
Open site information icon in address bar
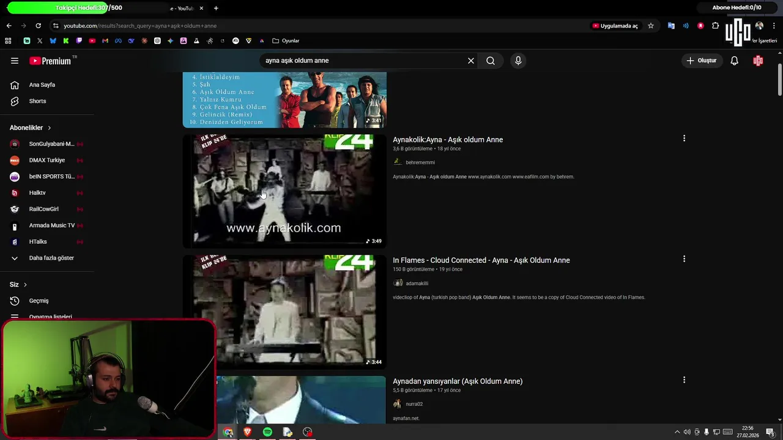[x=56, y=26]
